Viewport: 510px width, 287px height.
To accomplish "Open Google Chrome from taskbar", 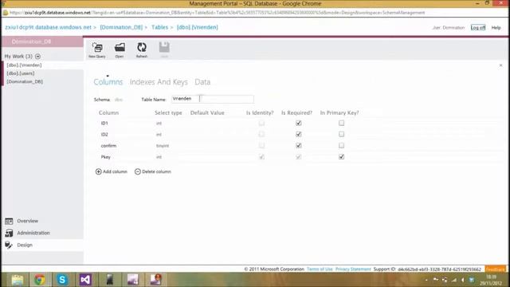I will click(x=40, y=280).
